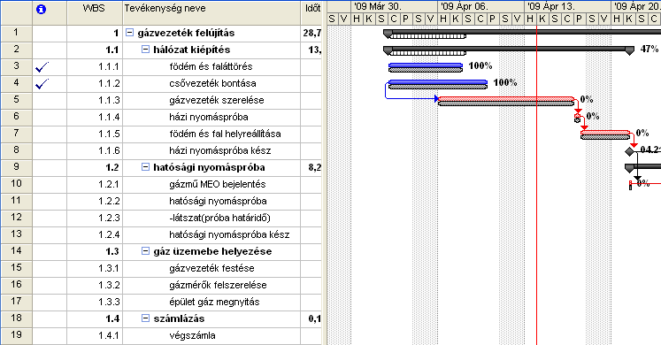Select the épület gáz megnyitás task
This screenshot has height=345, width=661.
(x=214, y=302)
